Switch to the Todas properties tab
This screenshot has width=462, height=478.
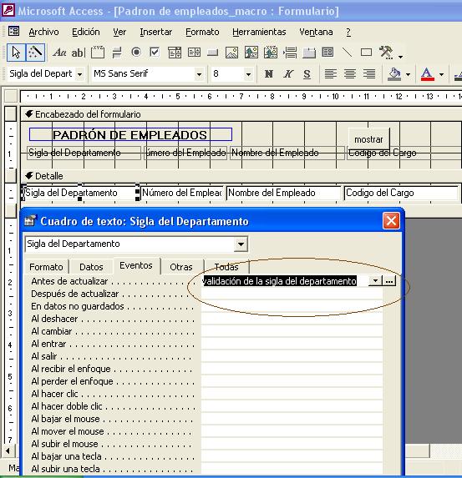(x=226, y=267)
